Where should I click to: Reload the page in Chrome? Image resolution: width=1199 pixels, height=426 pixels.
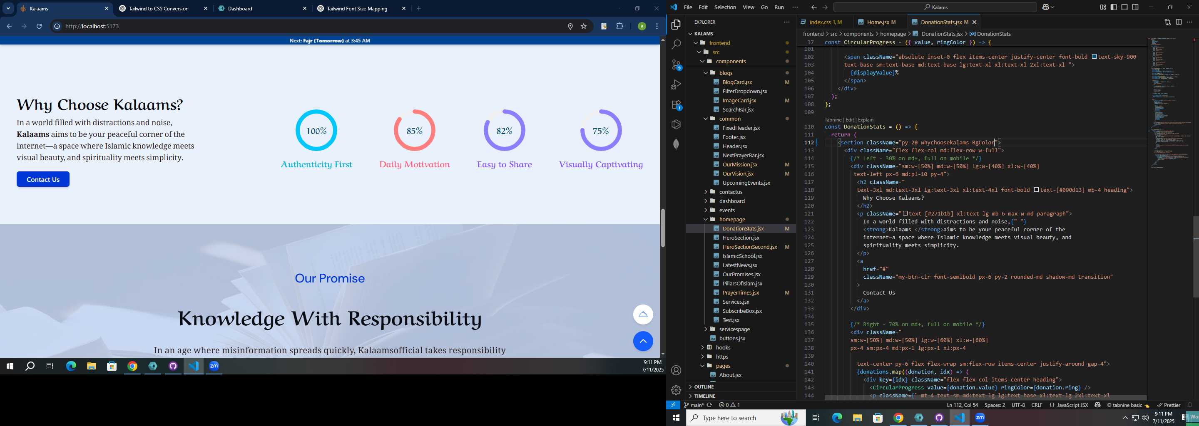39,27
